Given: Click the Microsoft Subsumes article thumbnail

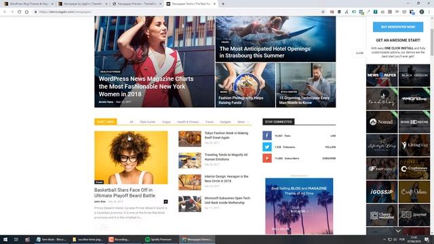Looking at the screenshot, I should tap(190, 204).
